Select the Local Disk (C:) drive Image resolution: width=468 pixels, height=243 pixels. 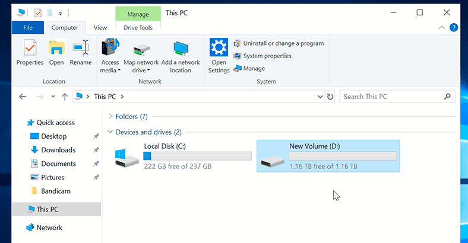click(183, 156)
